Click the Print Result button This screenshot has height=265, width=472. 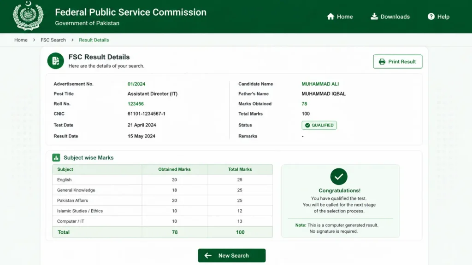coord(398,62)
